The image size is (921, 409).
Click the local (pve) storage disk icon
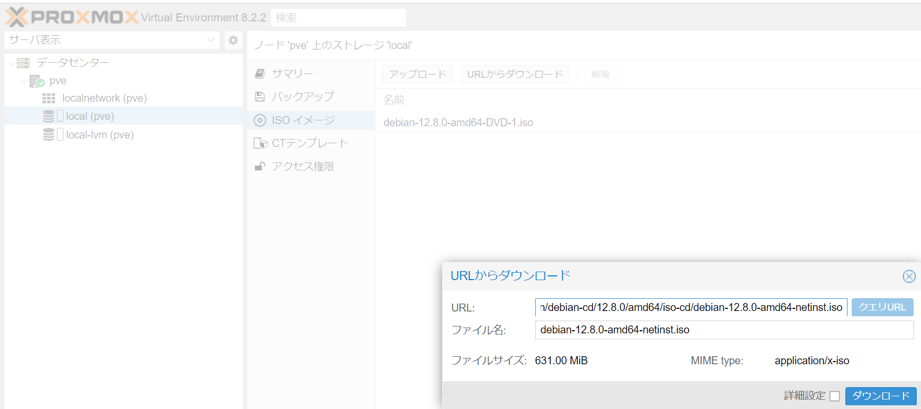click(48, 116)
